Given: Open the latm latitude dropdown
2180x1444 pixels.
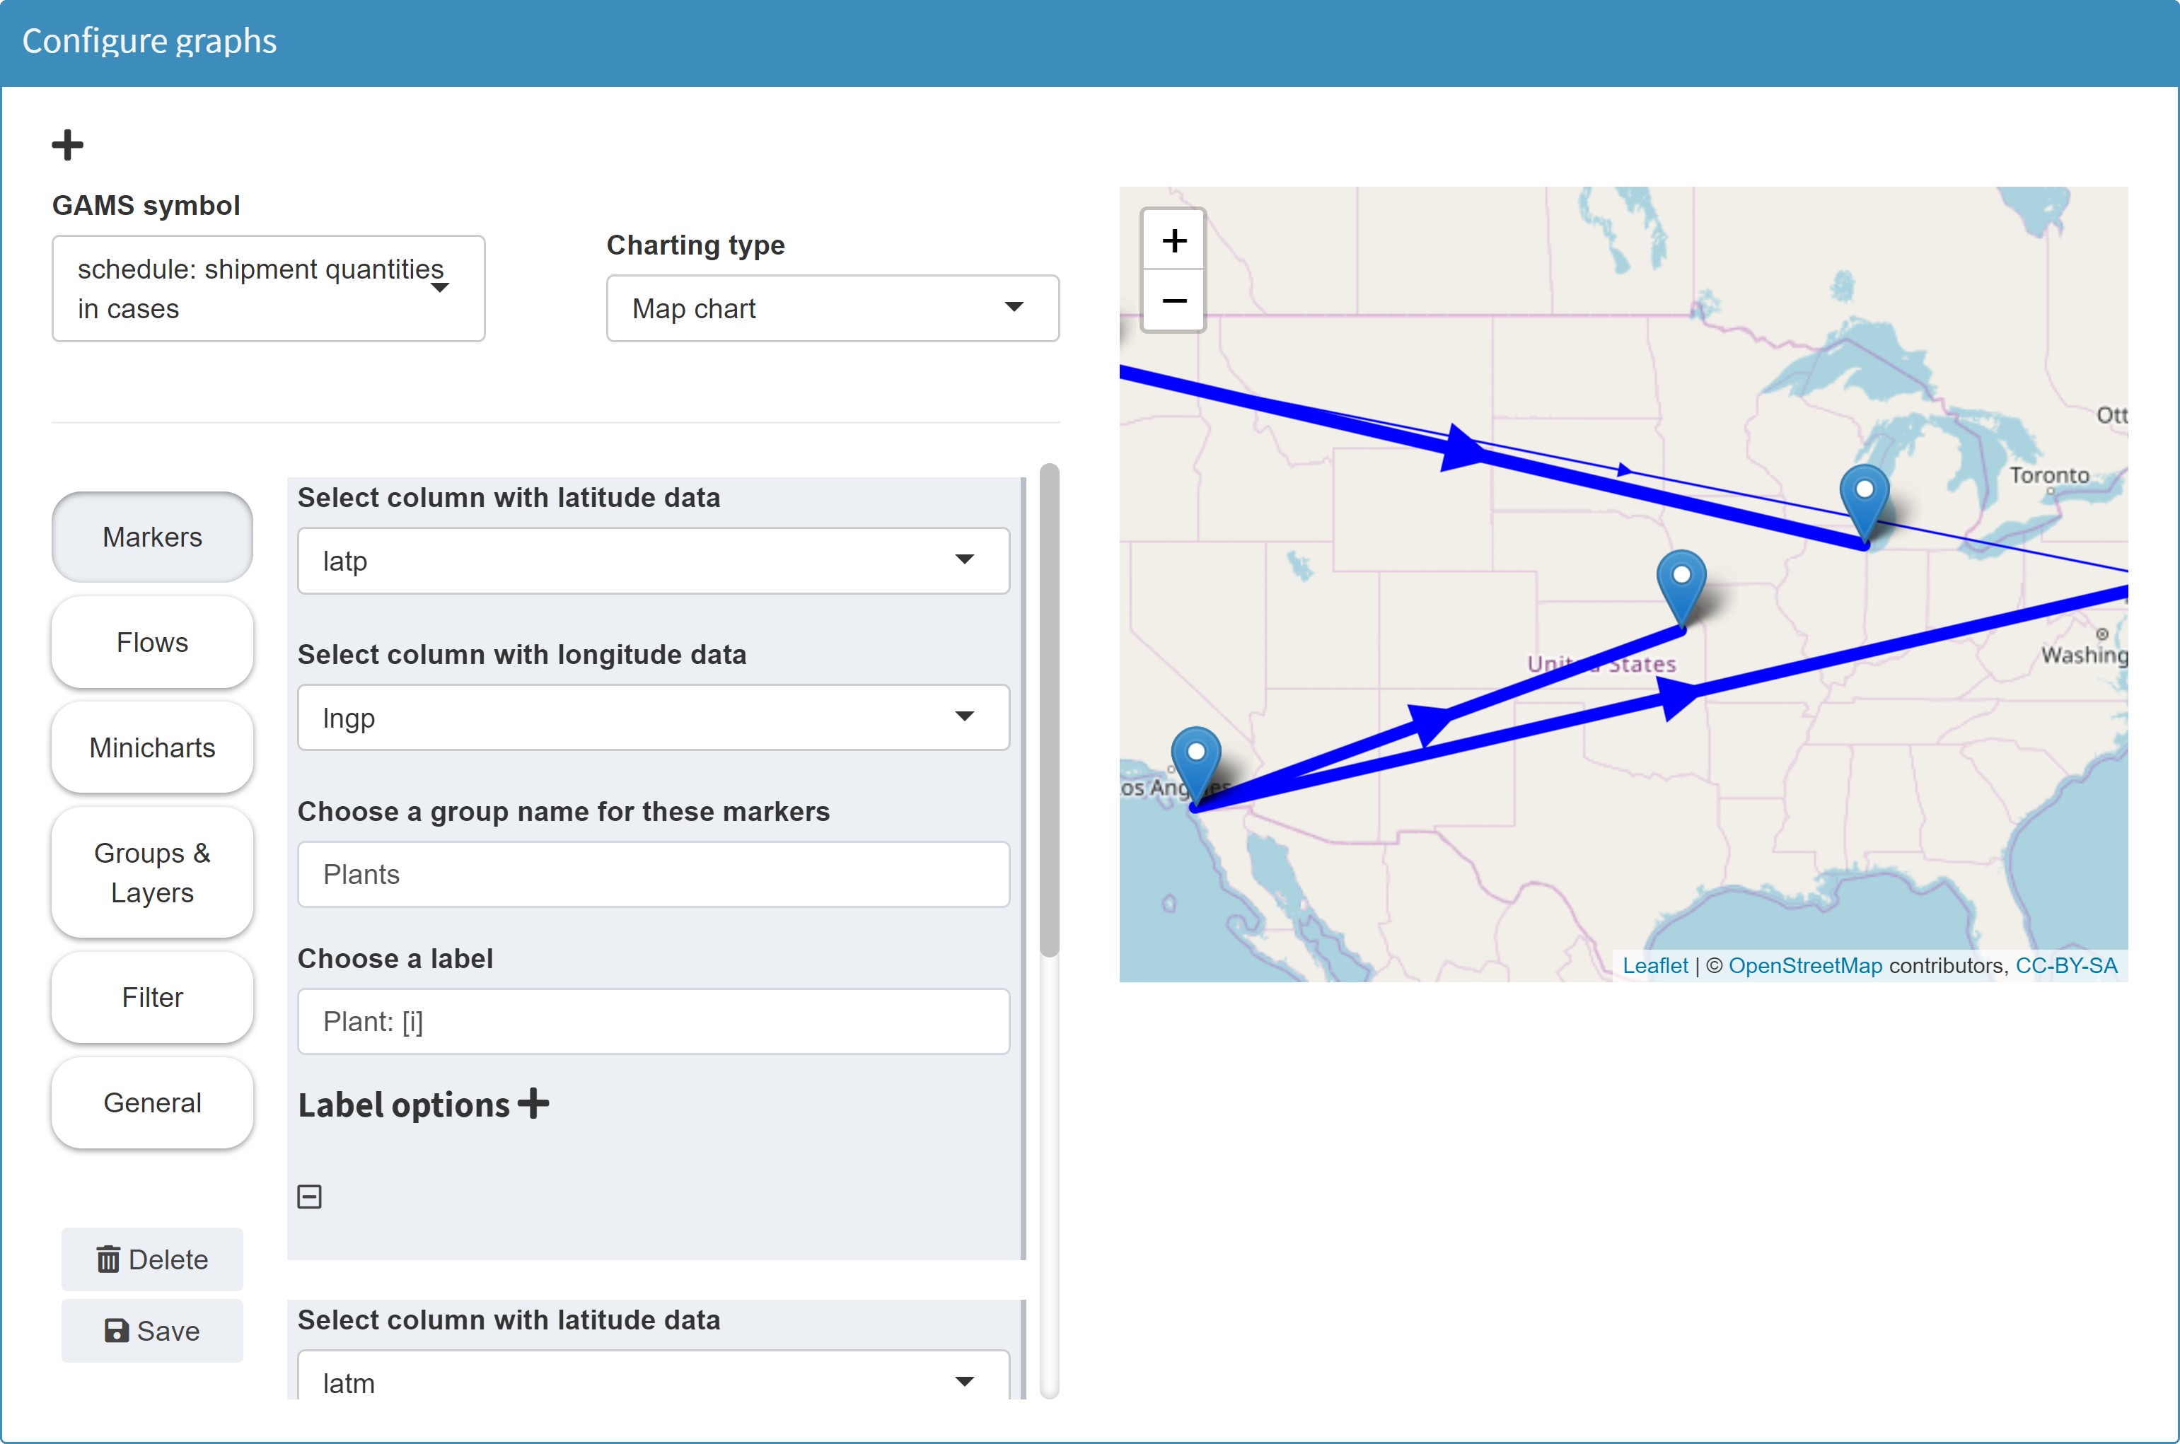Looking at the screenshot, I should tap(653, 1381).
